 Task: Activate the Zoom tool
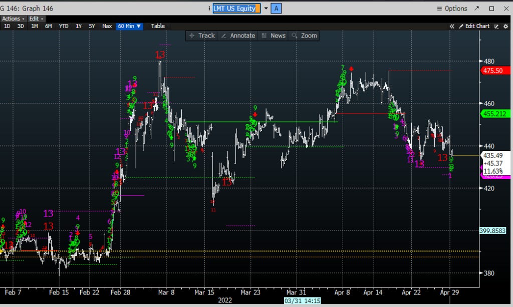coord(304,35)
